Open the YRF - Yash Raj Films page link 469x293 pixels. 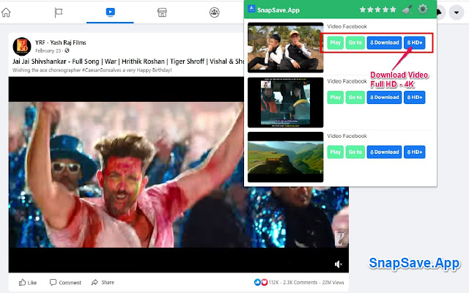pos(61,42)
